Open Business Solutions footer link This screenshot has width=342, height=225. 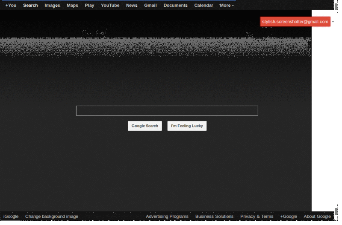215,216
